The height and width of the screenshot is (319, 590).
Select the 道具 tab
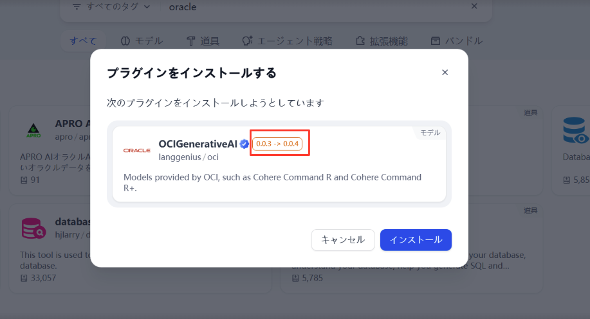pos(203,41)
